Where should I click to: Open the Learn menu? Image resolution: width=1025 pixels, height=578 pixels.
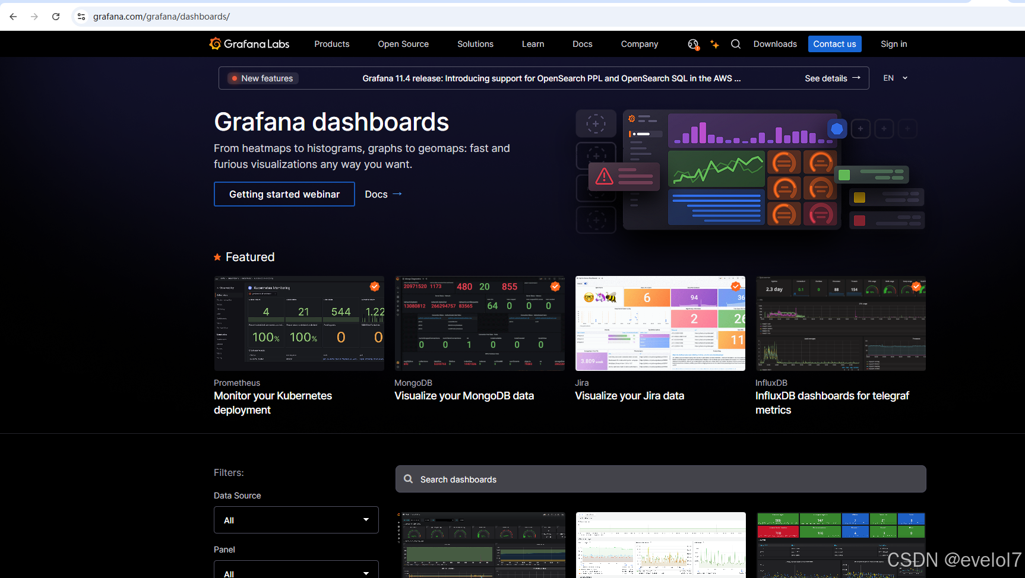tap(533, 44)
